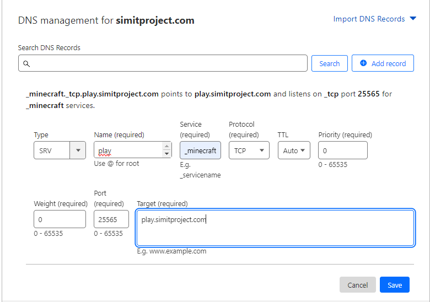Viewport: 430px width, 302px height.
Task: Open the TTL dropdown showing Auto
Action: 294,150
